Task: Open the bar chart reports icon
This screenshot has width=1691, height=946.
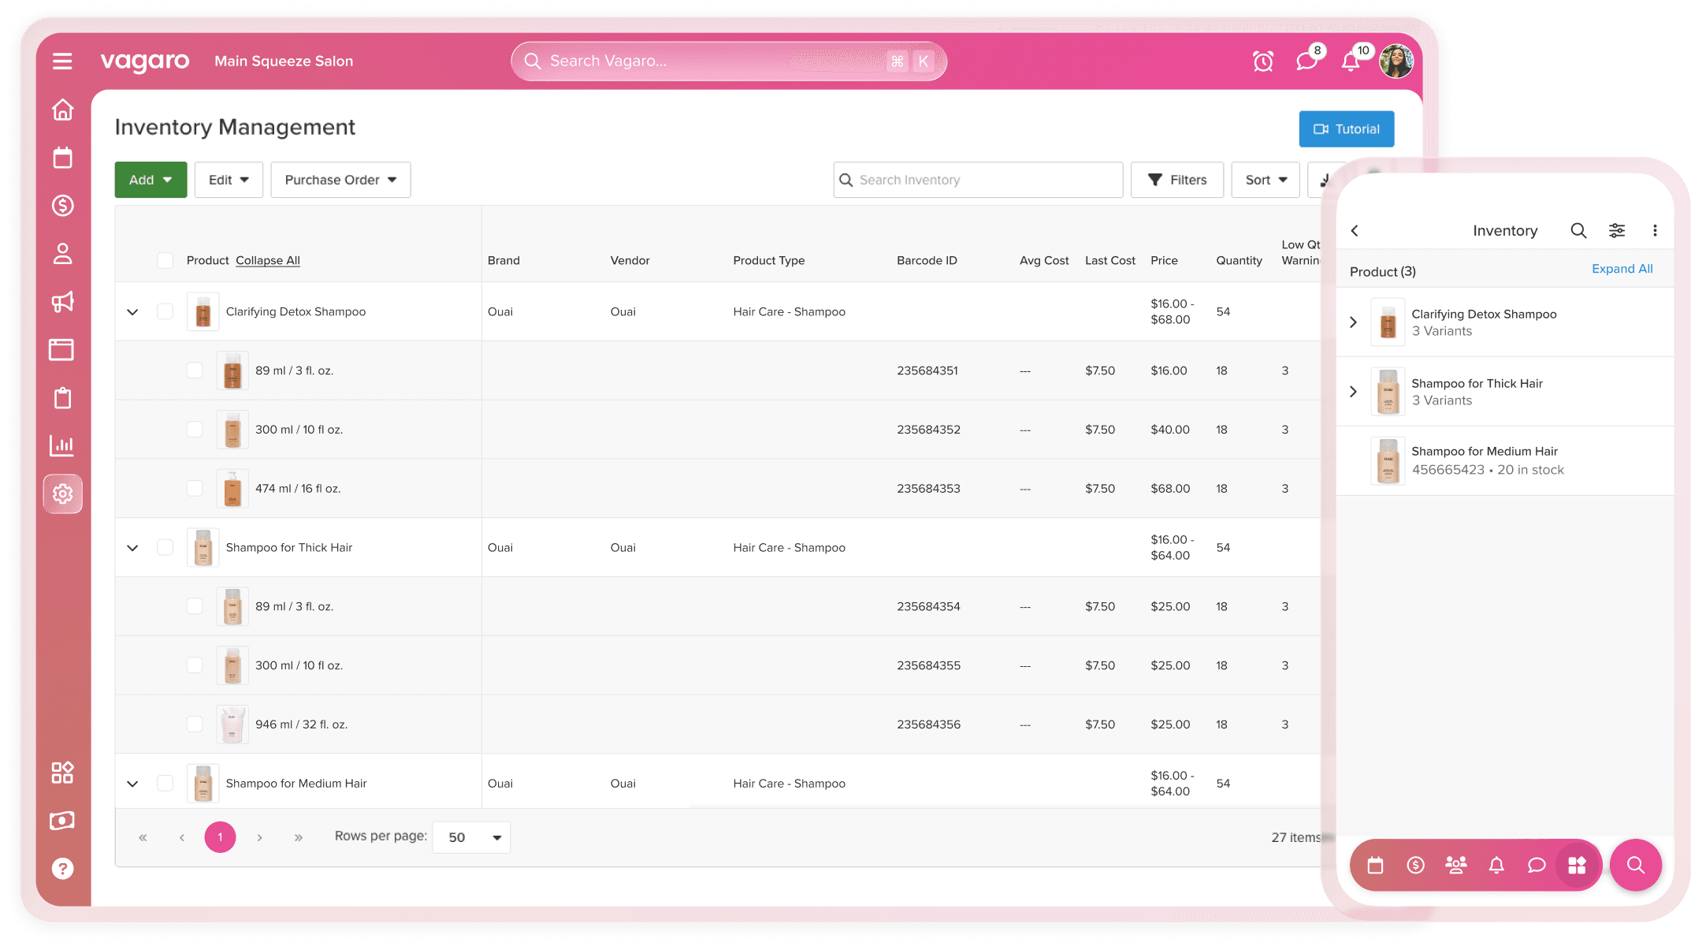Action: [x=62, y=445]
